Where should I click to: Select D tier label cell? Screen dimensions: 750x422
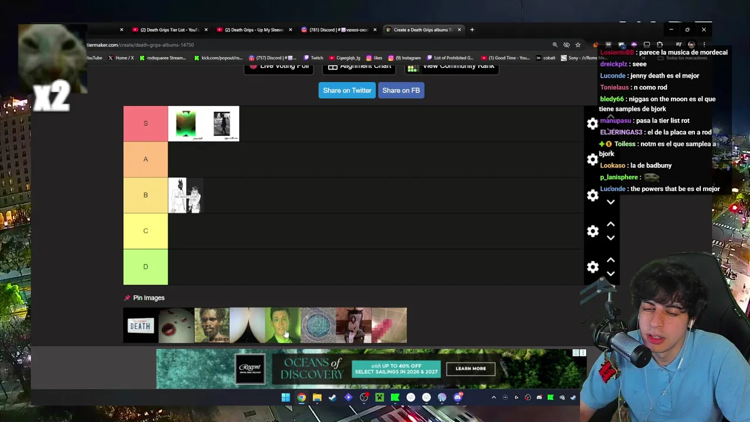click(145, 267)
